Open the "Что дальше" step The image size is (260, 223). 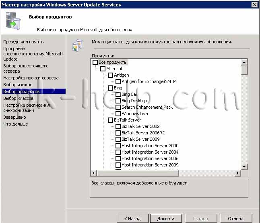(x=16, y=124)
